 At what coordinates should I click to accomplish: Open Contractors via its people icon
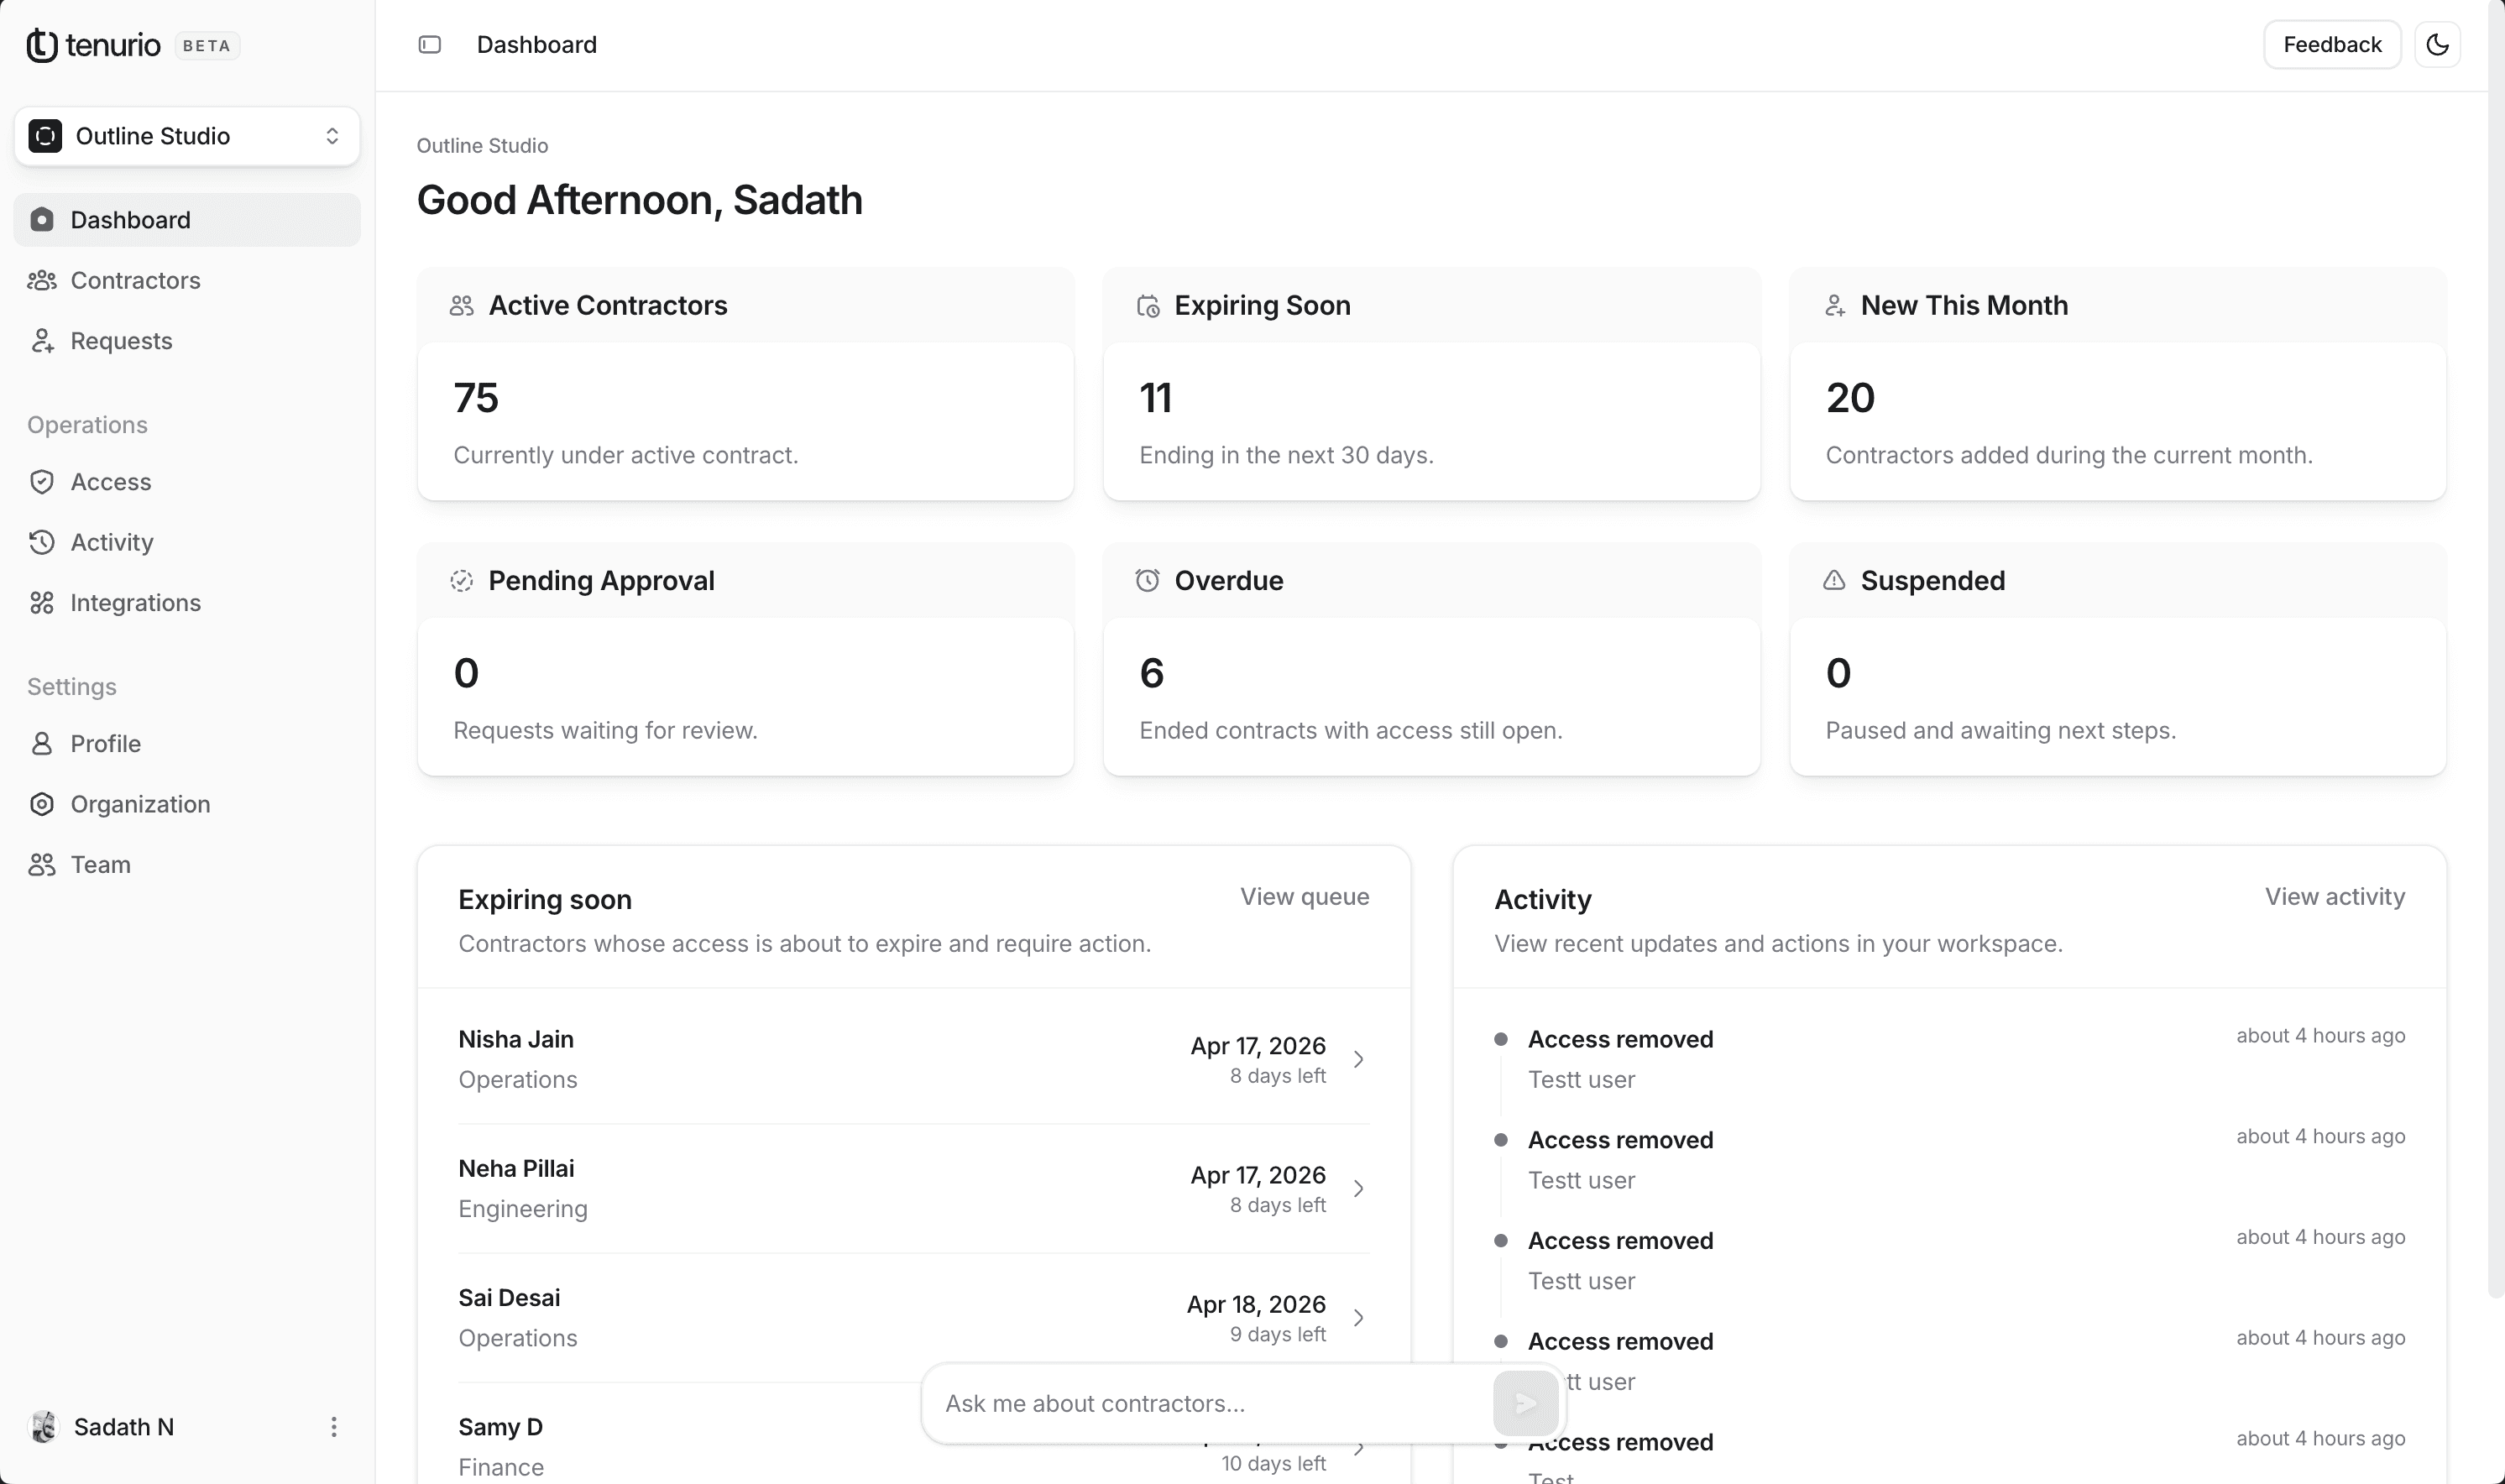point(42,281)
